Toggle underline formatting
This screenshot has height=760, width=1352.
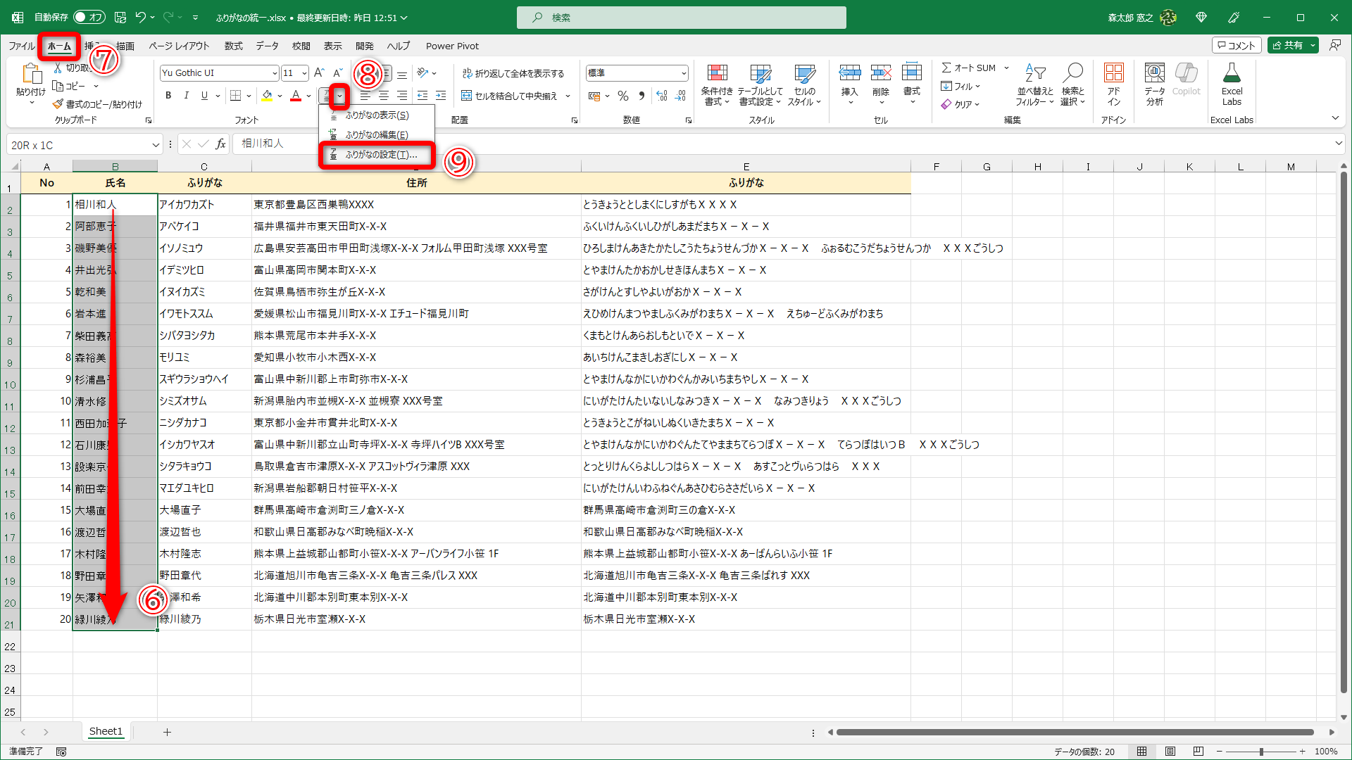click(x=203, y=96)
